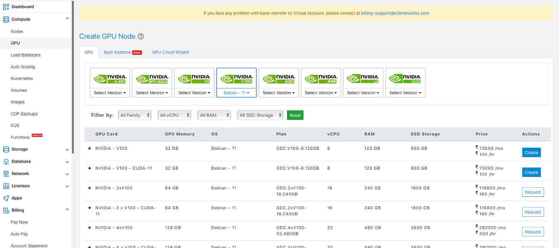Open Load Balancers in the sidebar
The width and height of the screenshot is (559, 248).
26,55
